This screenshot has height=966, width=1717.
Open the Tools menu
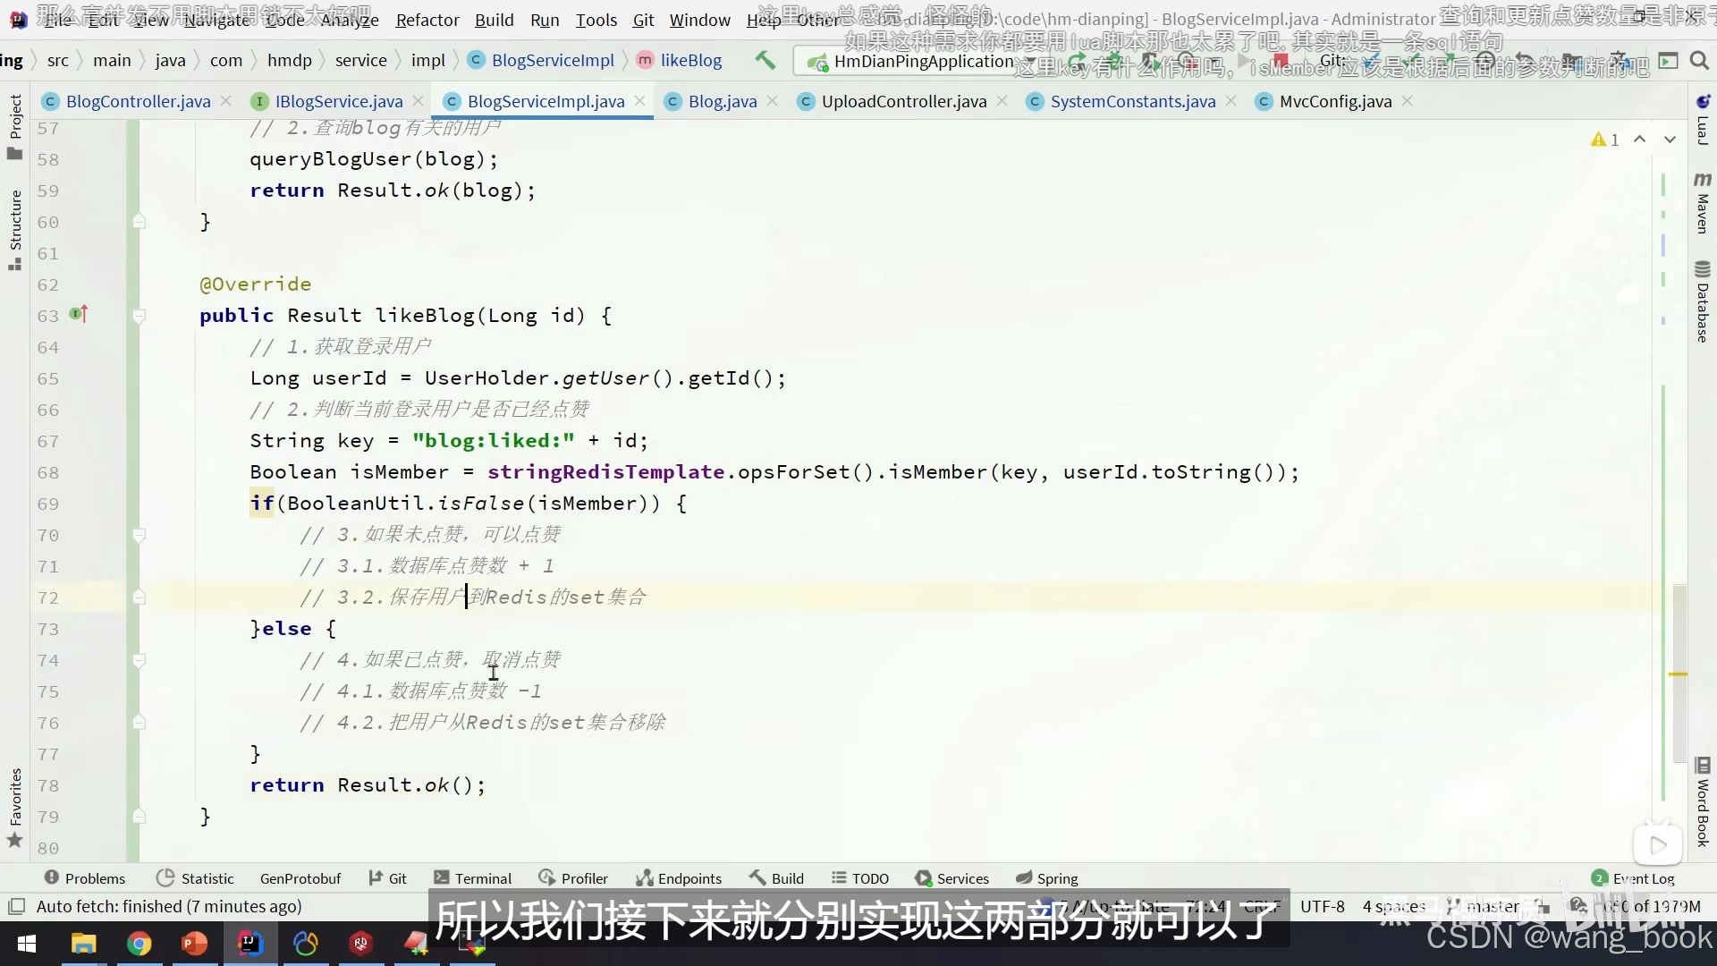click(596, 20)
